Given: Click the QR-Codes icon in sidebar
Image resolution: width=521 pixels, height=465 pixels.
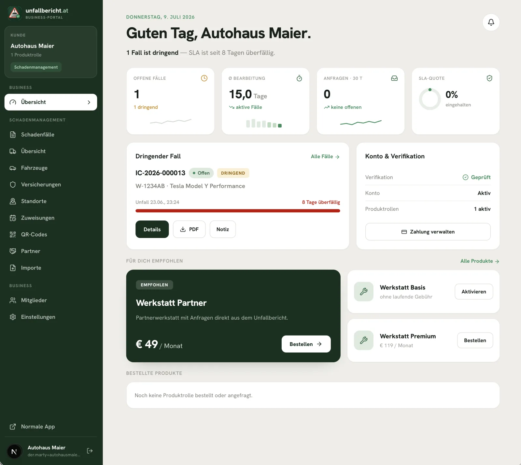Looking at the screenshot, I should click(13, 234).
